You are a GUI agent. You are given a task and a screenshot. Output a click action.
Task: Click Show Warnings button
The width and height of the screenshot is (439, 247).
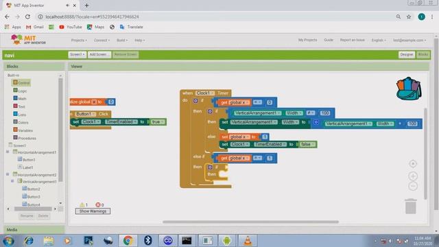tap(93, 211)
